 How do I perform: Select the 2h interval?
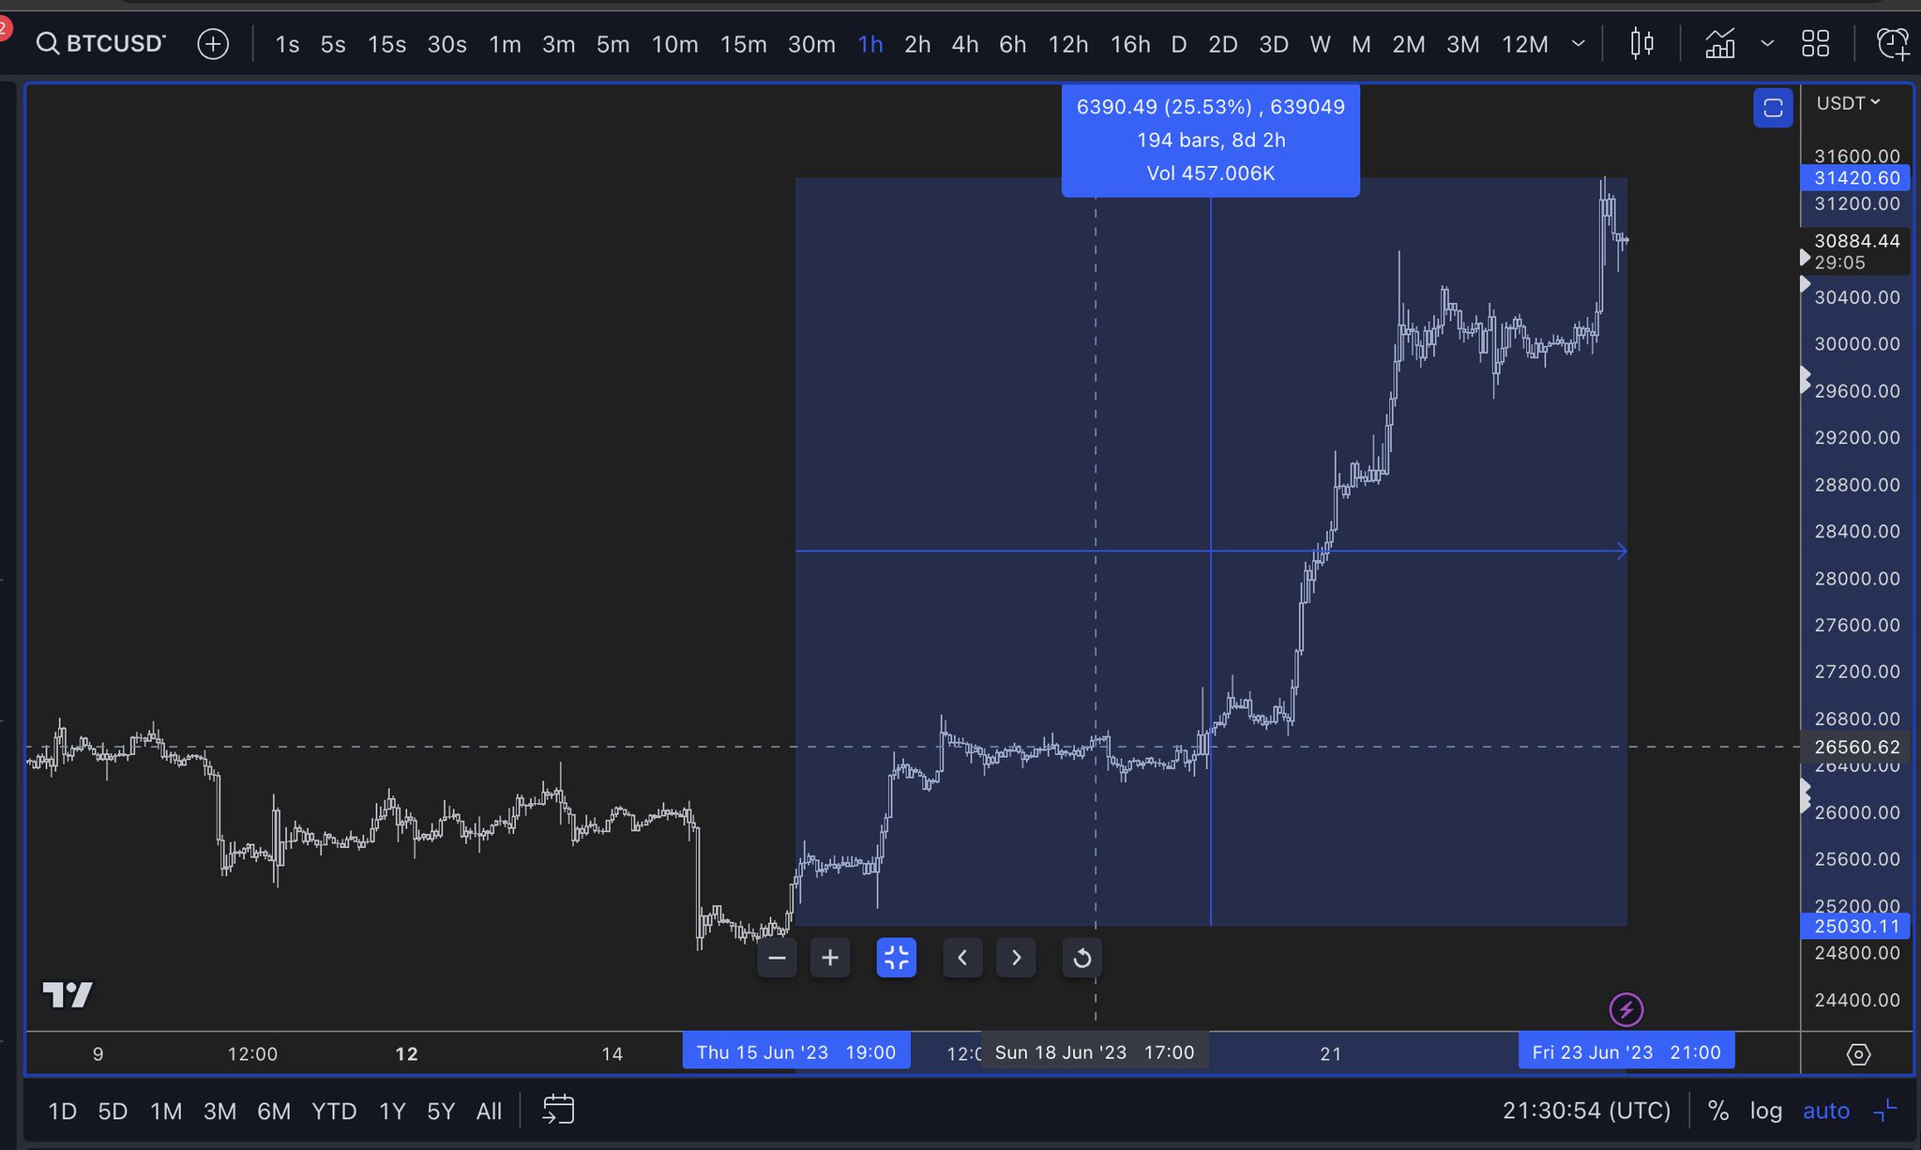click(x=917, y=44)
